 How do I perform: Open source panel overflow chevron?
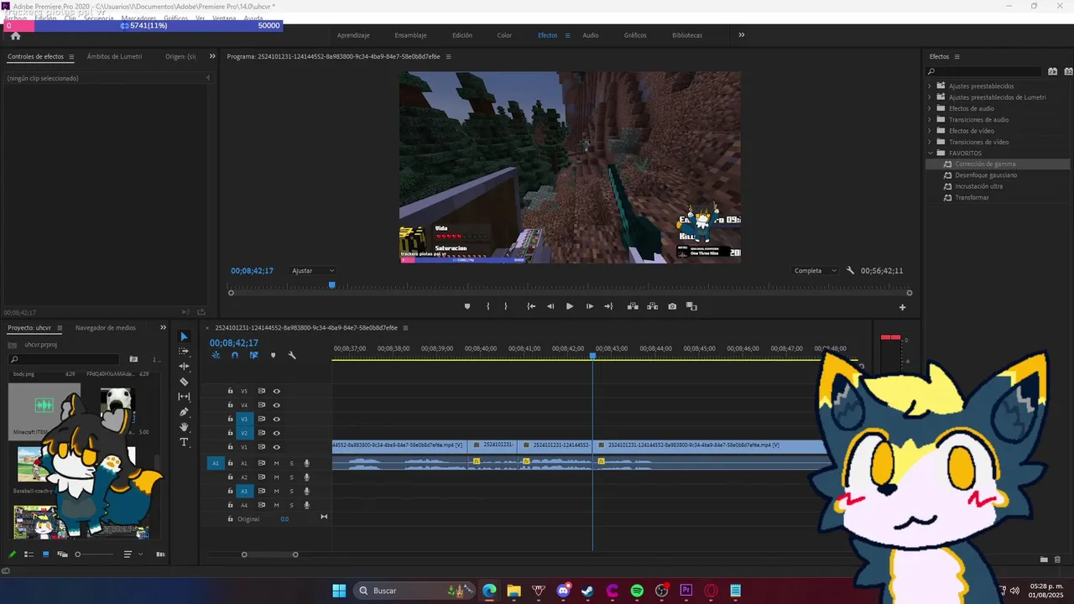coord(211,56)
